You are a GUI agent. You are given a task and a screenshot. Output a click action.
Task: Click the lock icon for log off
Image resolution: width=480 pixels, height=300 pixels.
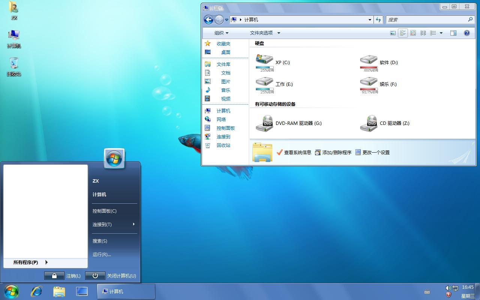coord(54,276)
